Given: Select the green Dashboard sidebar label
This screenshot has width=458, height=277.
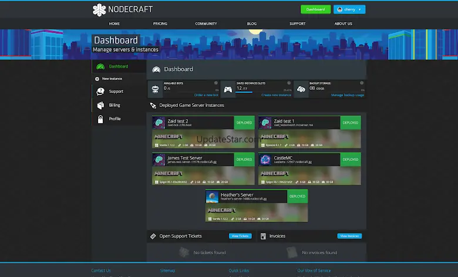Looking at the screenshot, I should pyautogui.click(x=118, y=66).
